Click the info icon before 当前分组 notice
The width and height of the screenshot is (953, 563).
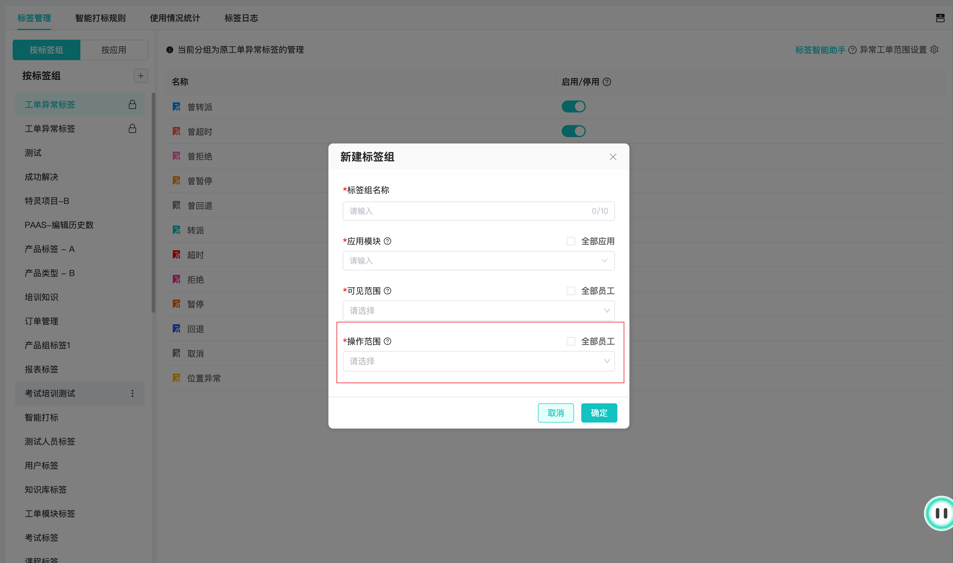[170, 50]
